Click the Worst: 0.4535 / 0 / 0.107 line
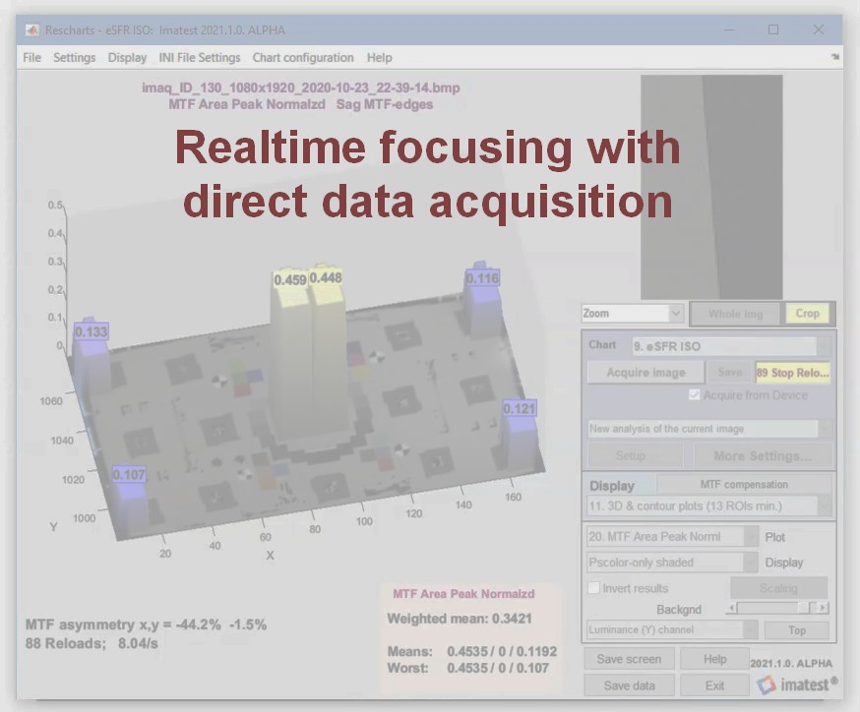860x712 pixels. click(x=467, y=668)
